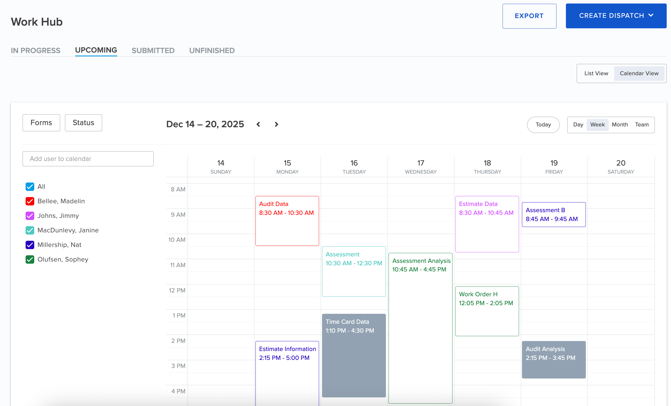Open the Assessment B event on Friday
The image size is (671, 406).
click(x=554, y=214)
